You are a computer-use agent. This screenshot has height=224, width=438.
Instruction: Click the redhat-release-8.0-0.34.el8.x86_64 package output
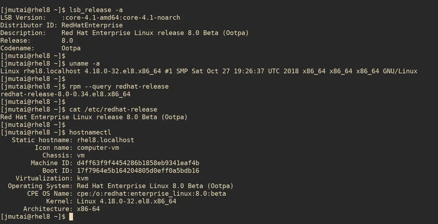[65, 94]
